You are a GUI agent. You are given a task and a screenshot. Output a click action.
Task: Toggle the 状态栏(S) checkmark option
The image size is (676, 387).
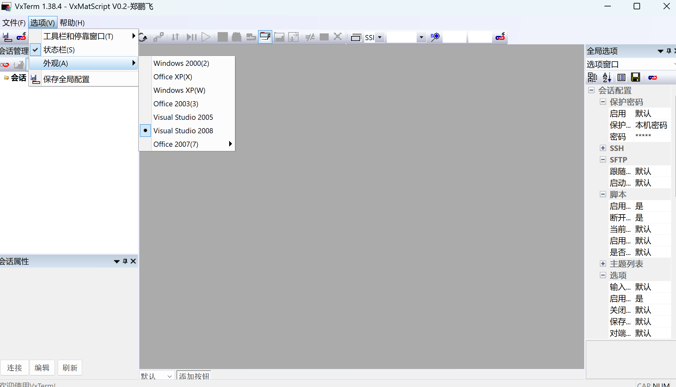tap(59, 50)
